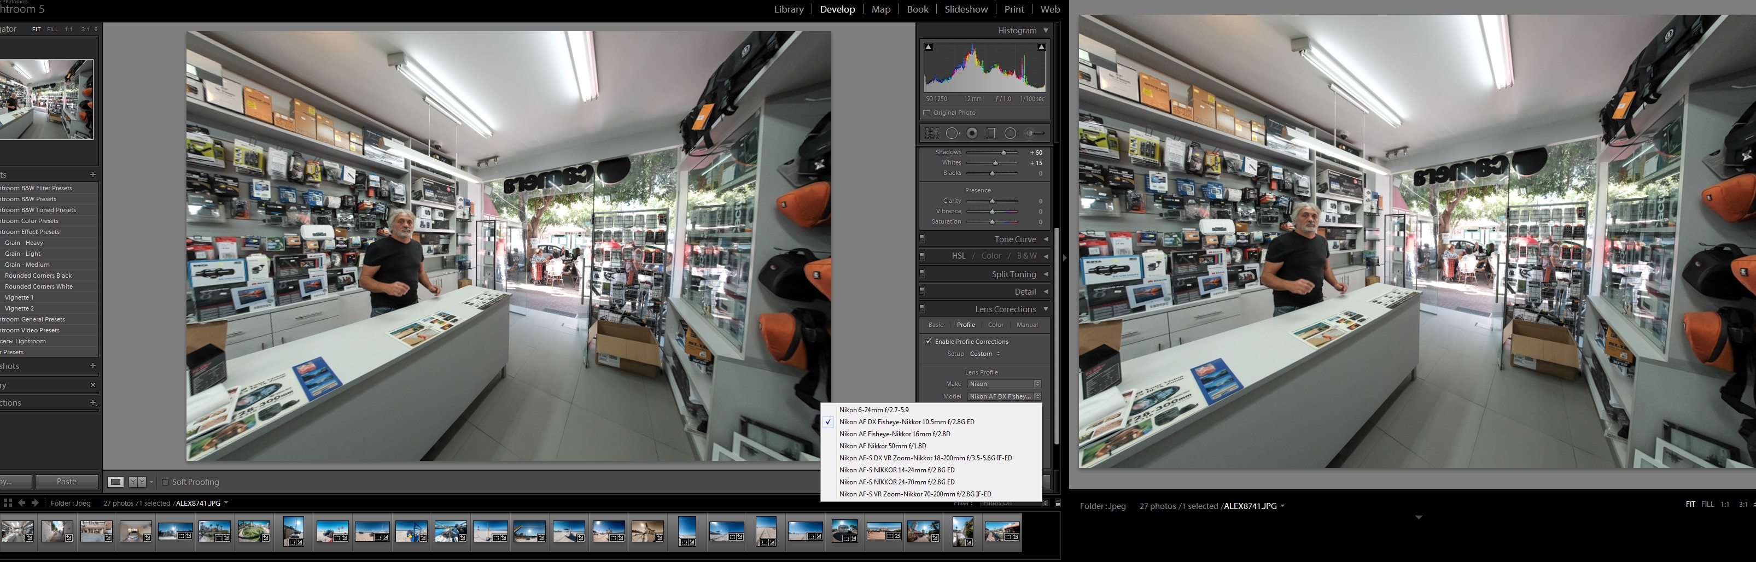This screenshot has width=1756, height=562.
Task: Adjust the Saturation slider
Action: tap(993, 222)
